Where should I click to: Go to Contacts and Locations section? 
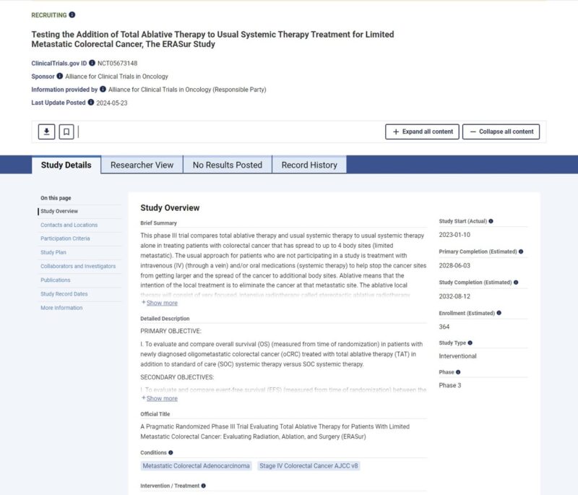(x=69, y=225)
